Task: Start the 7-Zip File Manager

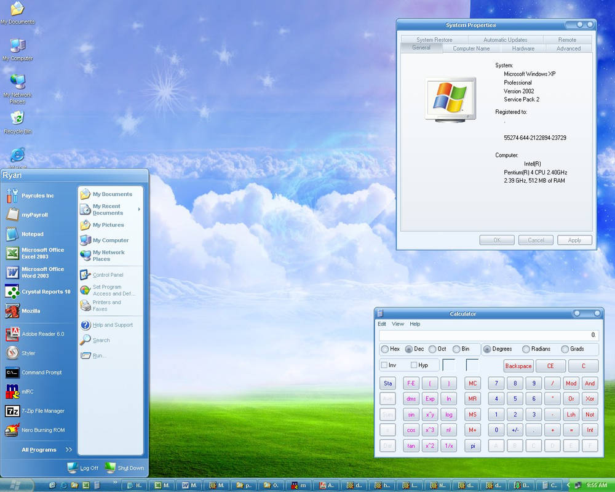Action: tap(37, 411)
